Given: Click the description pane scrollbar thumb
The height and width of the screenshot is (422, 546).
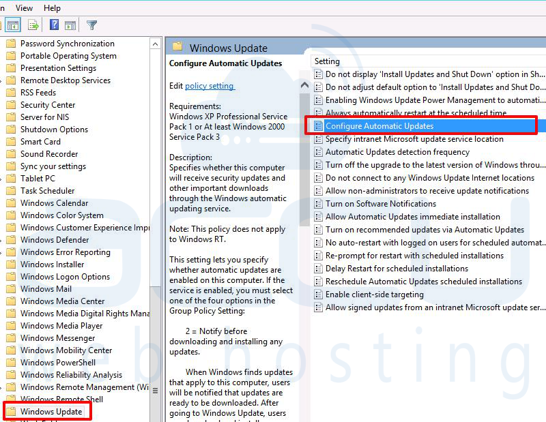Looking at the screenshot, I should coord(304,158).
